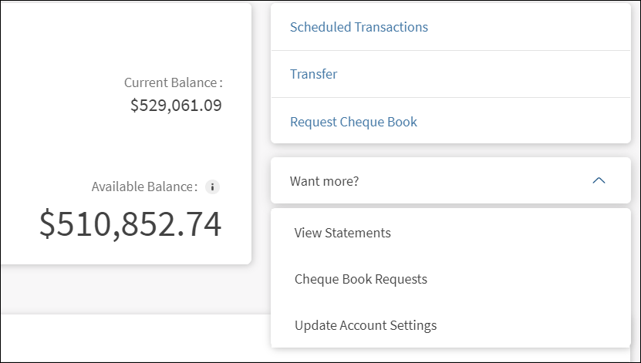Click empty area right of Cheque Book Requests
641x363 pixels.
532,279
